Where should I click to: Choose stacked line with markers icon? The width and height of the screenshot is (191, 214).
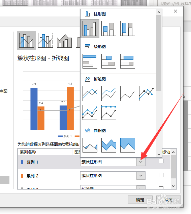tap(90, 113)
